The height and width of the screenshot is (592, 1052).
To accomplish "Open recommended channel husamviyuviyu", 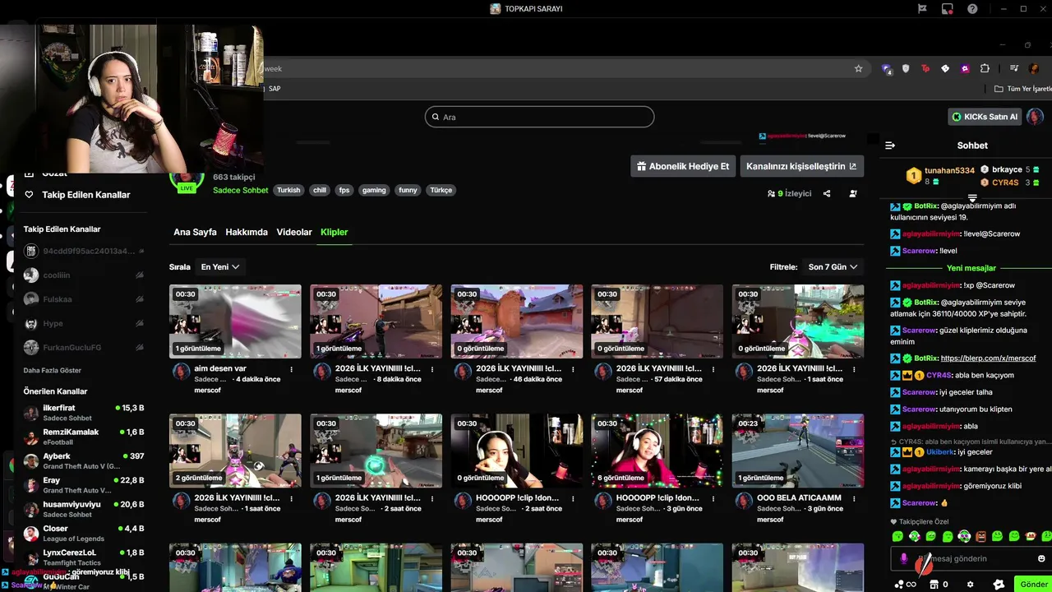I will [x=84, y=509].
